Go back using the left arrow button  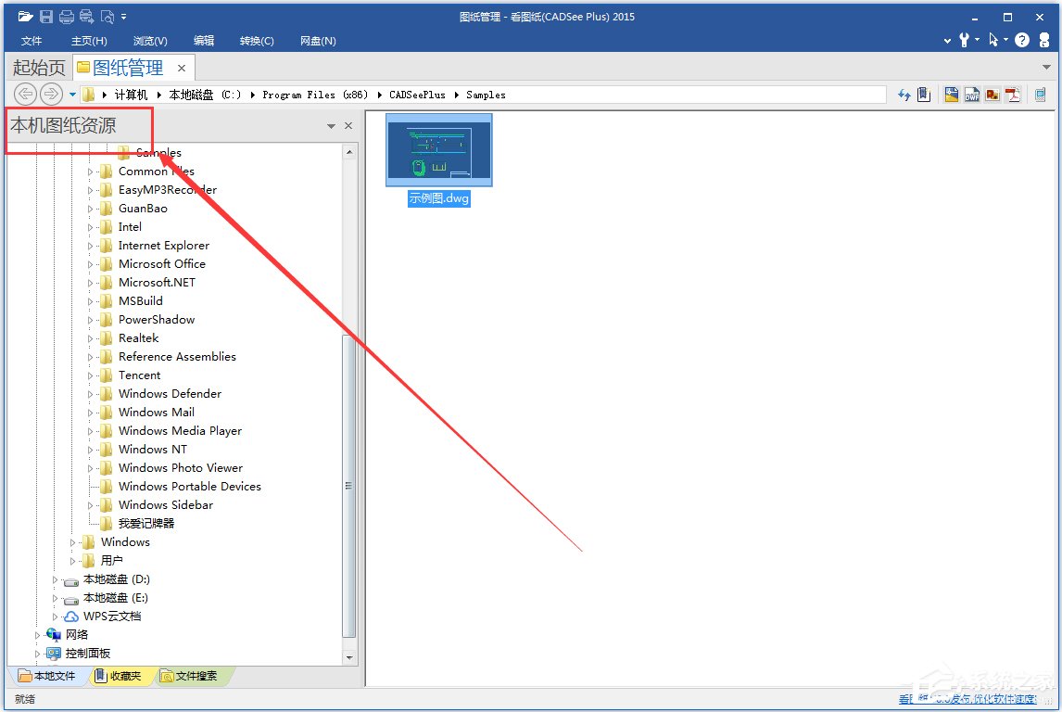coord(26,94)
